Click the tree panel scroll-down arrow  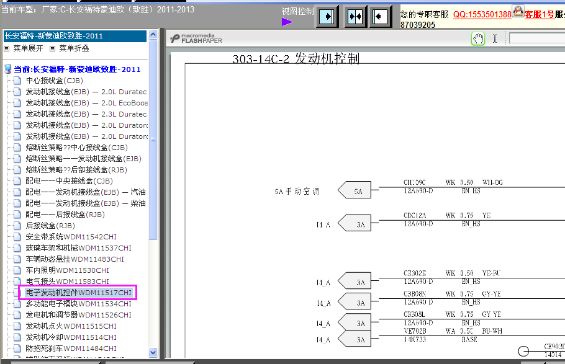[153, 352]
